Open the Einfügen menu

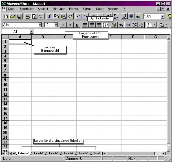tap(59, 9)
